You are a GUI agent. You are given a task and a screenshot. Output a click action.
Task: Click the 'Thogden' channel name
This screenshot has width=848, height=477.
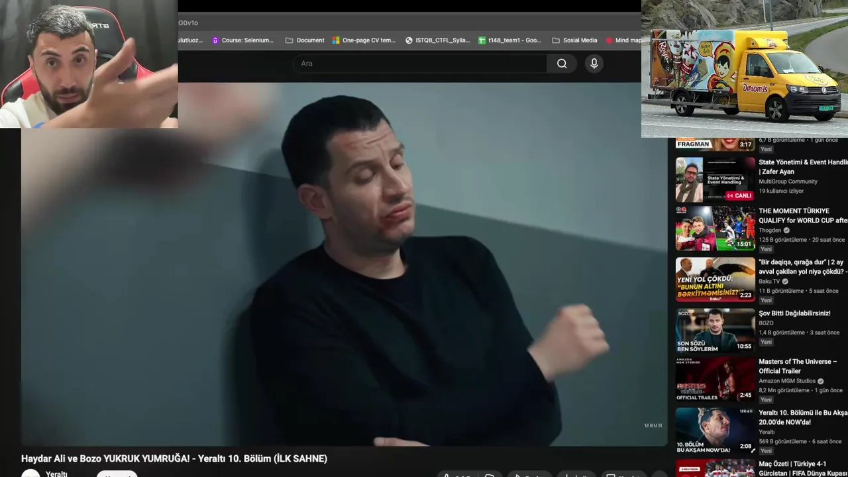(x=770, y=231)
